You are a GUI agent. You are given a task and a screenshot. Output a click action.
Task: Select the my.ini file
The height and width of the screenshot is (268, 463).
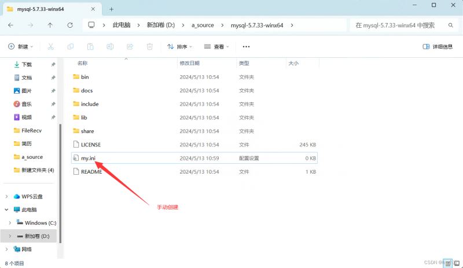pos(88,158)
